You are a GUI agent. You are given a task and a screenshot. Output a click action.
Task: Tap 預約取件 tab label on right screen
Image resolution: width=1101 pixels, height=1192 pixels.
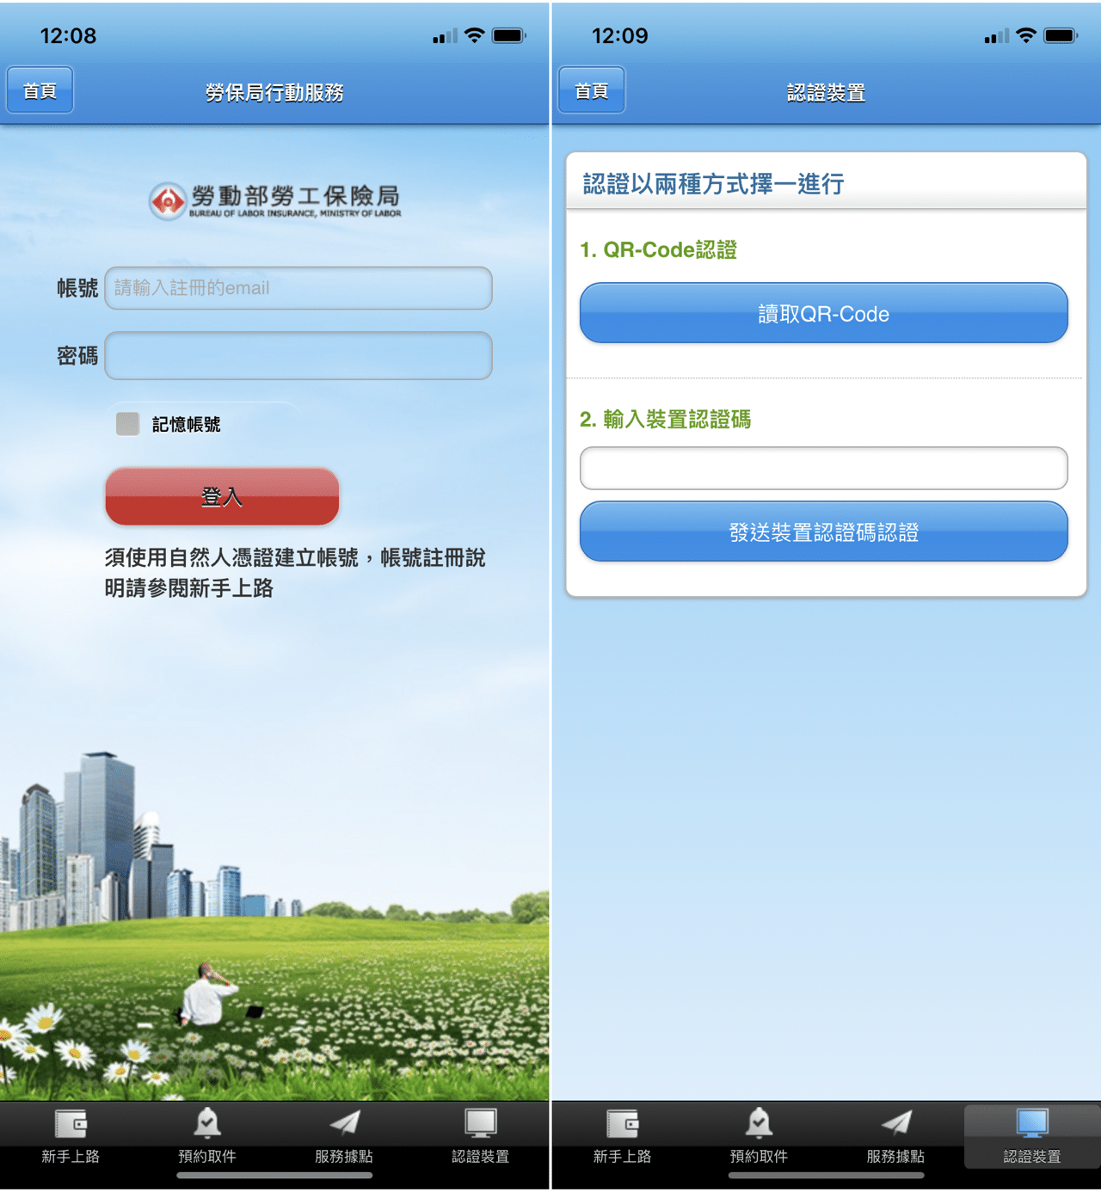click(x=759, y=1157)
